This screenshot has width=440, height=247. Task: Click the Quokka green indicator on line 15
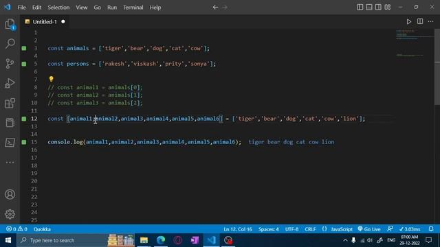click(24, 142)
